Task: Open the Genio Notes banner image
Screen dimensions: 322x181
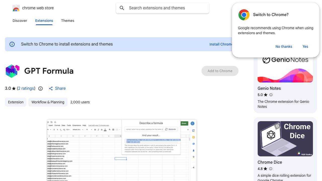Action: click(x=285, y=70)
